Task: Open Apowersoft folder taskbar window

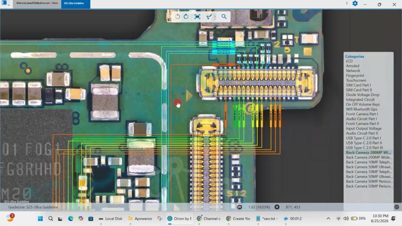Action: 140,219
